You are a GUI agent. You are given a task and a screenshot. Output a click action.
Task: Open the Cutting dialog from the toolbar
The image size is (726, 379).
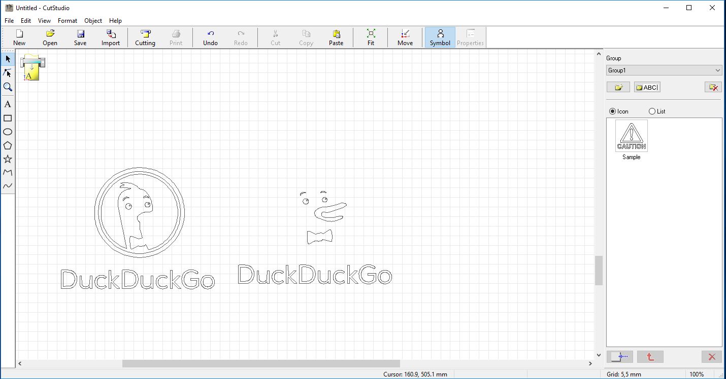(145, 36)
